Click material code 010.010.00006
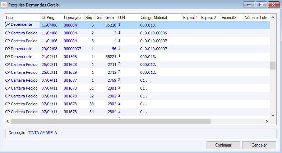282x153 pixels. [x=154, y=33]
